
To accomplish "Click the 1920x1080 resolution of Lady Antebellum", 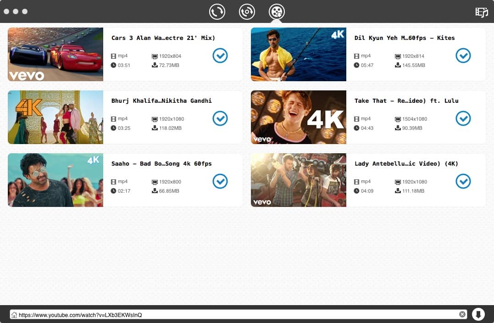I will point(415,182).
